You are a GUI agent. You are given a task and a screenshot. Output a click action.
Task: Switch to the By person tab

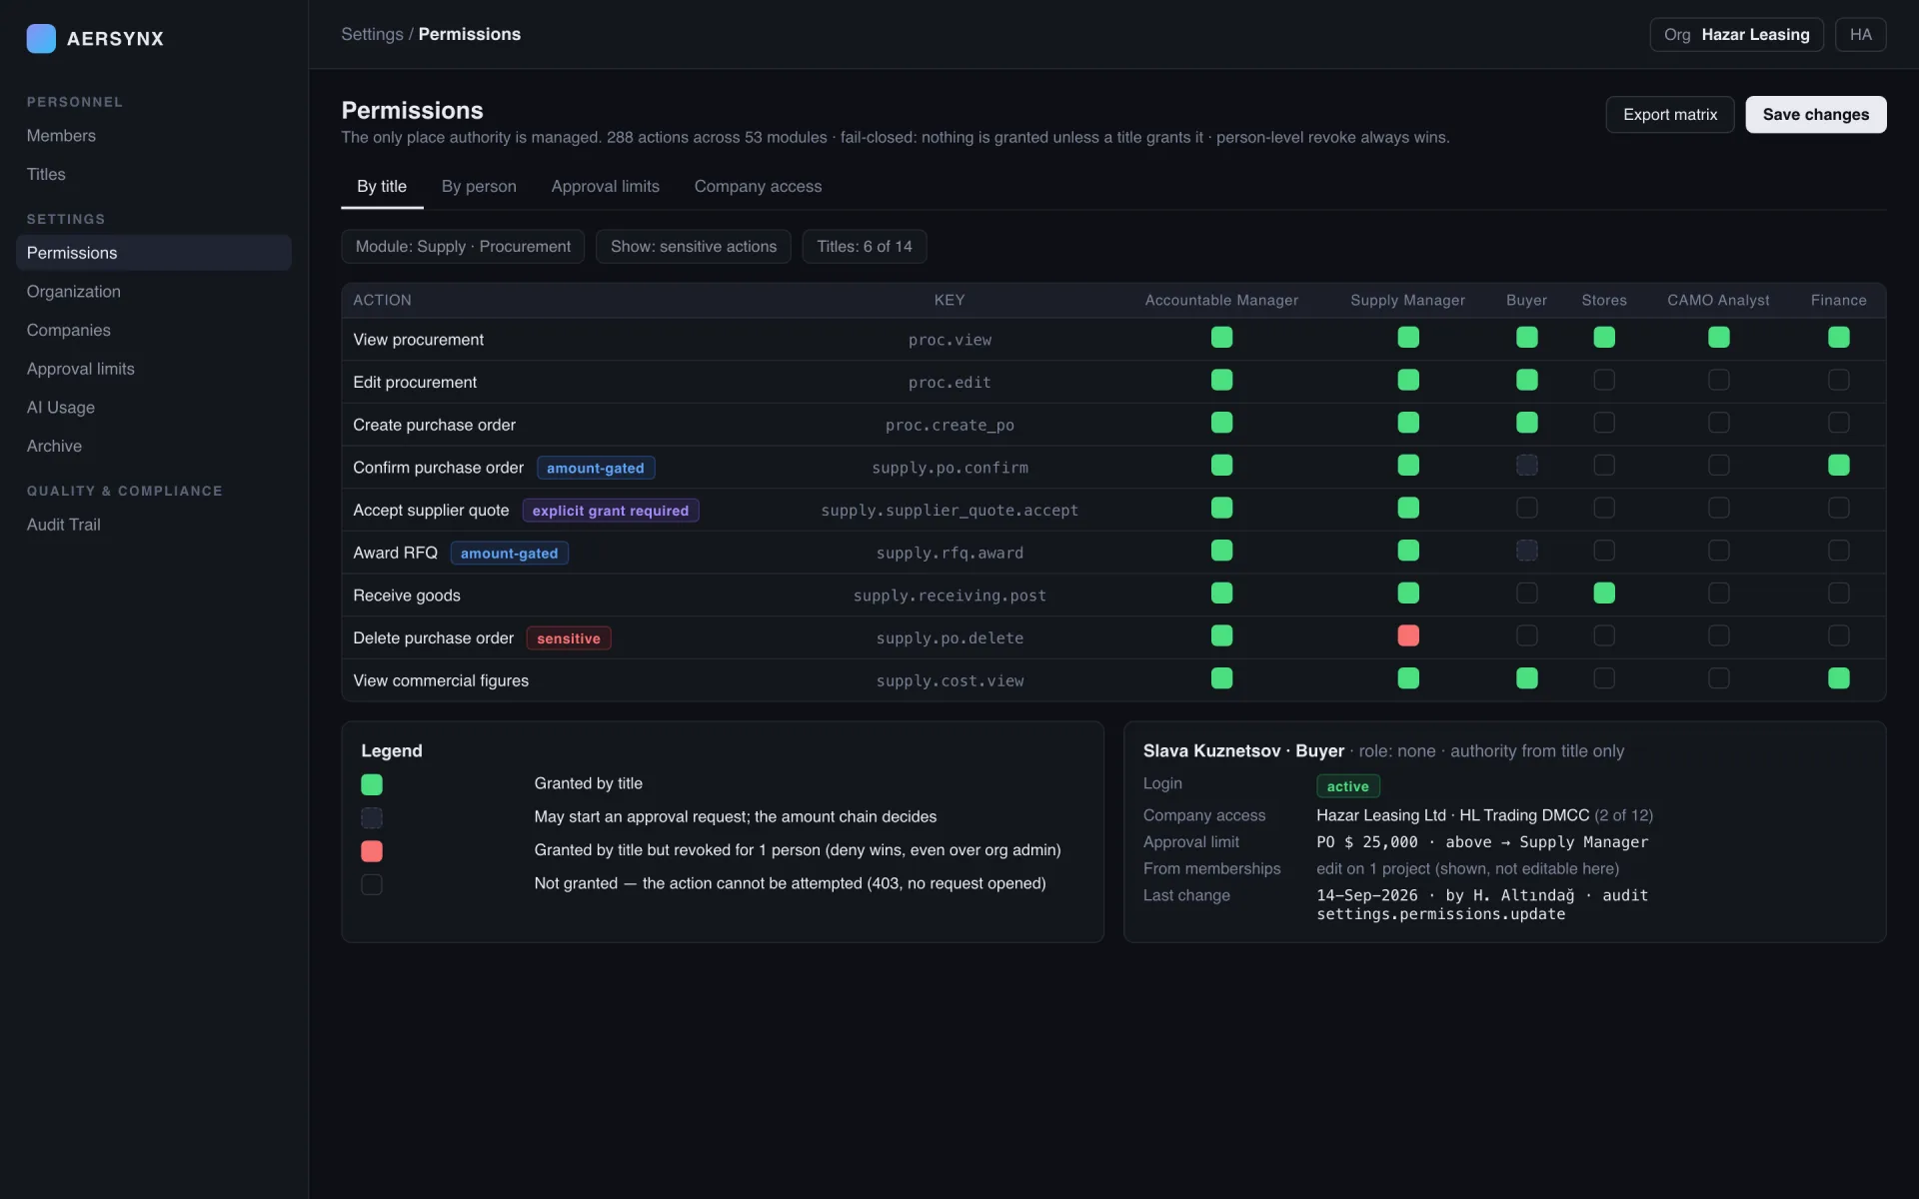479,186
